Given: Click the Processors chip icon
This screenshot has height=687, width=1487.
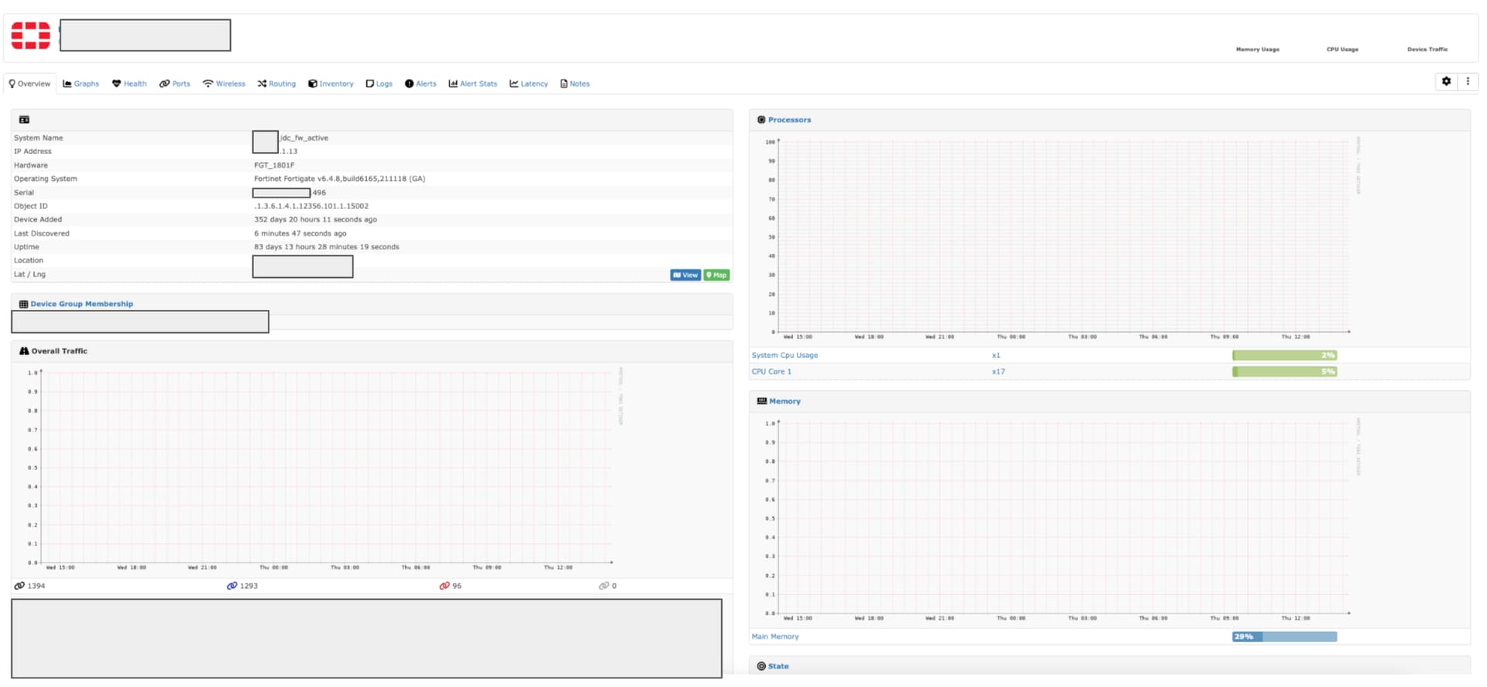Looking at the screenshot, I should [x=761, y=120].
